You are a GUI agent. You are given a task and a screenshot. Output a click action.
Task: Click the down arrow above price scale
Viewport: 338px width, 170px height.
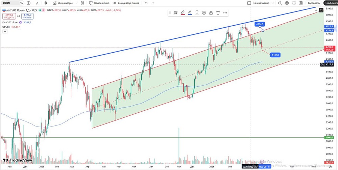click(316, 10)
